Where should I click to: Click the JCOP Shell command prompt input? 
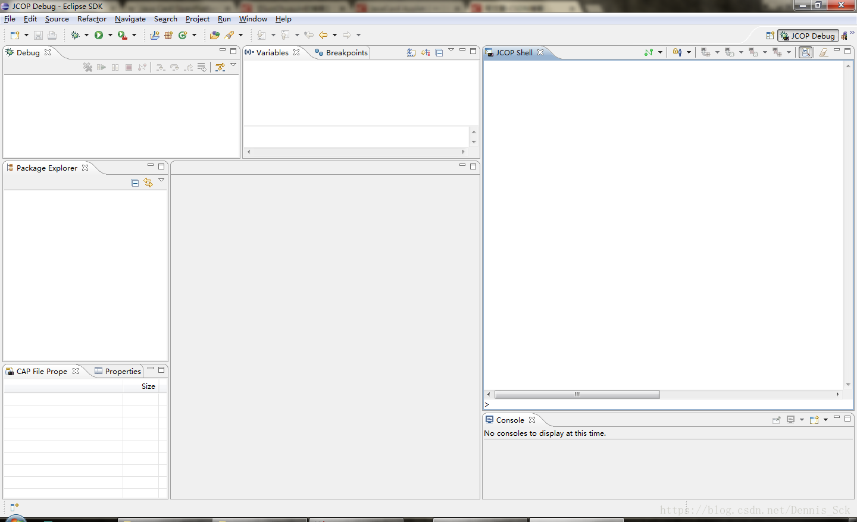668,404
